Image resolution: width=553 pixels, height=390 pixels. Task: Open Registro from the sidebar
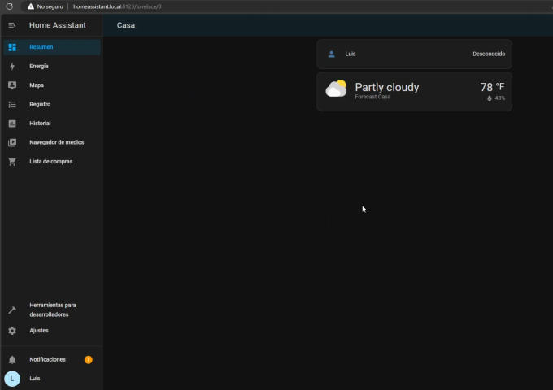(x=52, y=104)
